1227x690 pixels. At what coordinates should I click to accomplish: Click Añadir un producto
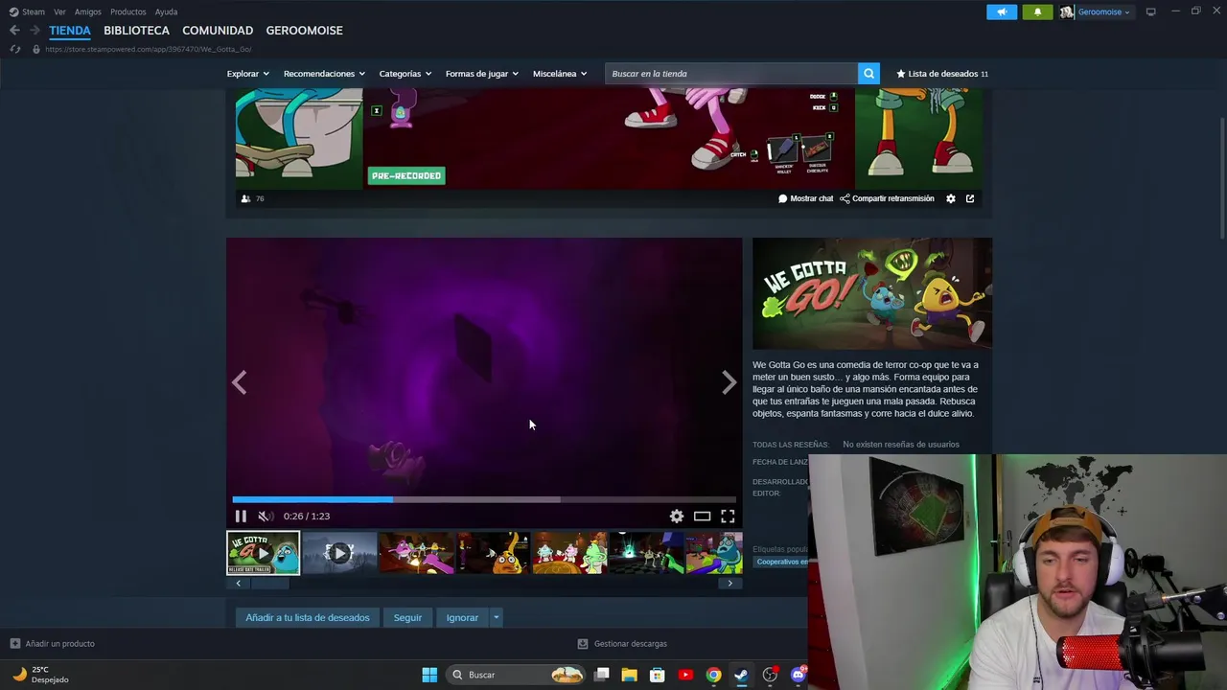pyautogui.click(x=53, y=644)
